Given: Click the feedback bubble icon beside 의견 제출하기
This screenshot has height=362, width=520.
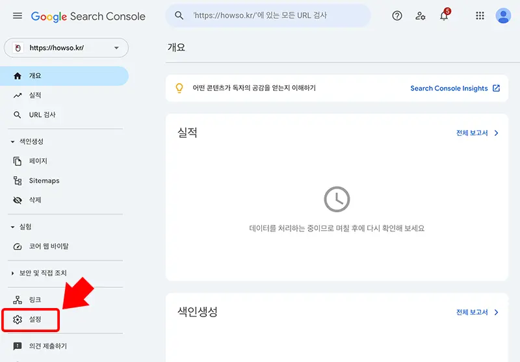Looking at the screenshot, I should tap(18, 346).
